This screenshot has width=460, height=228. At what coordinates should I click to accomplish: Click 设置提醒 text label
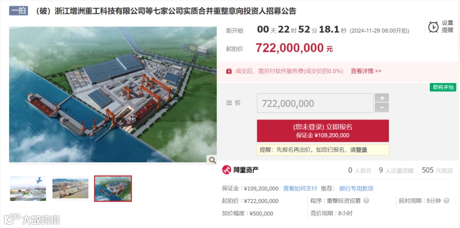tap(448, 27)
